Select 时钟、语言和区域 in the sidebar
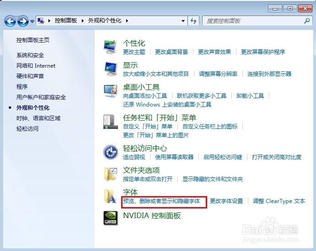Viewport: 316px width, 251px height. tap(38, 118)
